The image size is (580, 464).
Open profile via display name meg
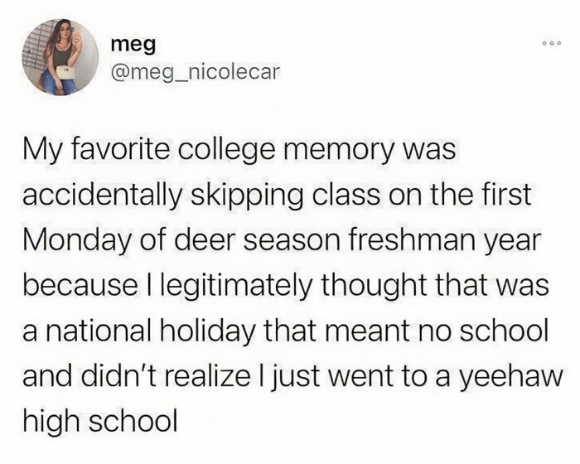[133, 46]
